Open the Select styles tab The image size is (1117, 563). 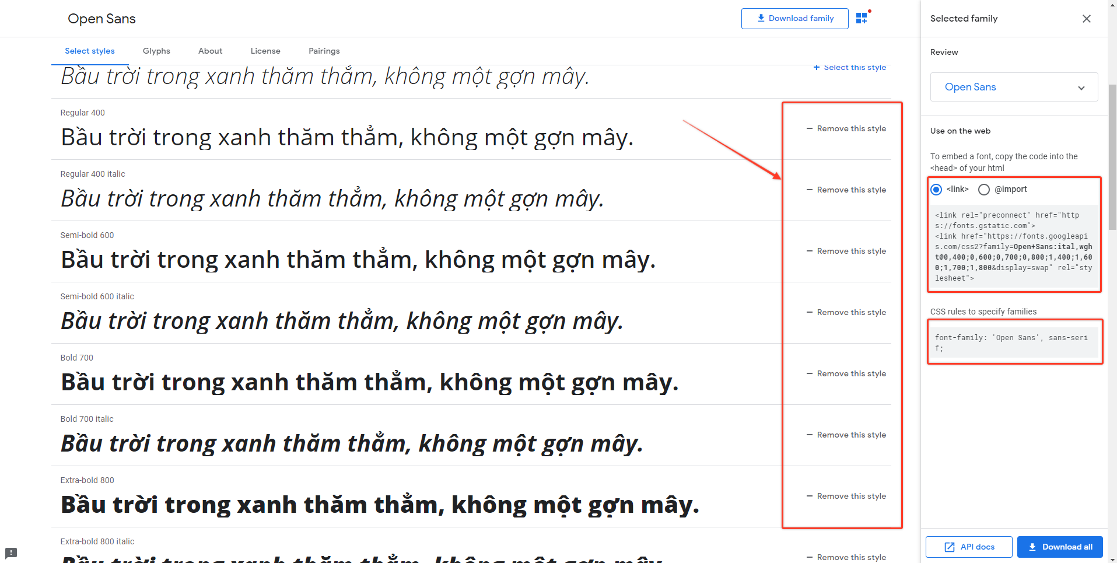coord(90,51)
